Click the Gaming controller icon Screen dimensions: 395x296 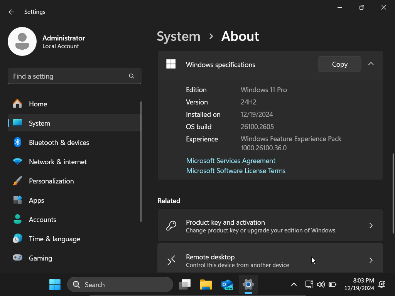pos(17,258)
